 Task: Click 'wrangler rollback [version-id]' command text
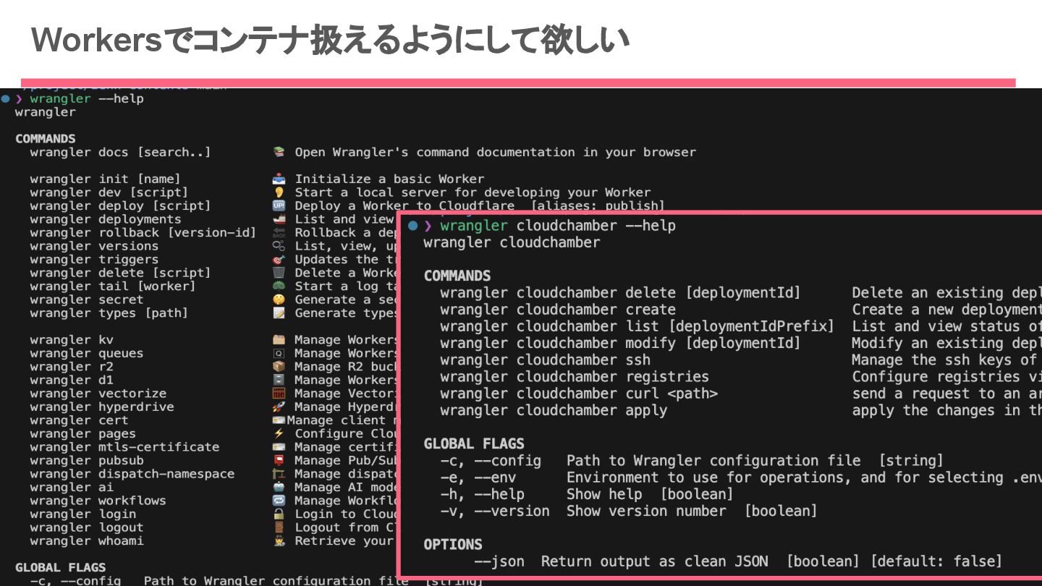click(x=143, y=233)
